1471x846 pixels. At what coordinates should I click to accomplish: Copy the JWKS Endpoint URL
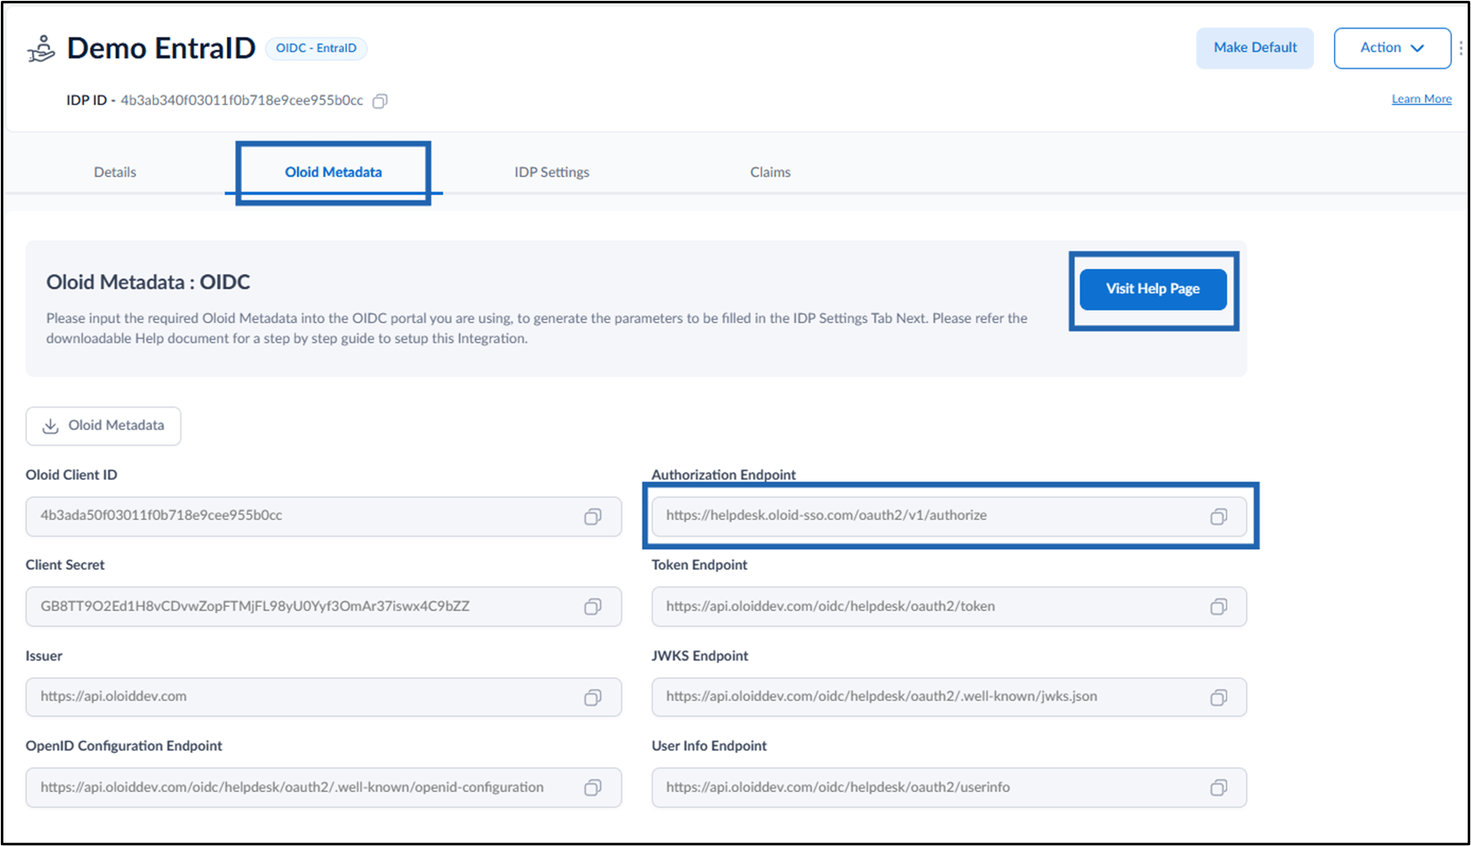(1218, 697)
